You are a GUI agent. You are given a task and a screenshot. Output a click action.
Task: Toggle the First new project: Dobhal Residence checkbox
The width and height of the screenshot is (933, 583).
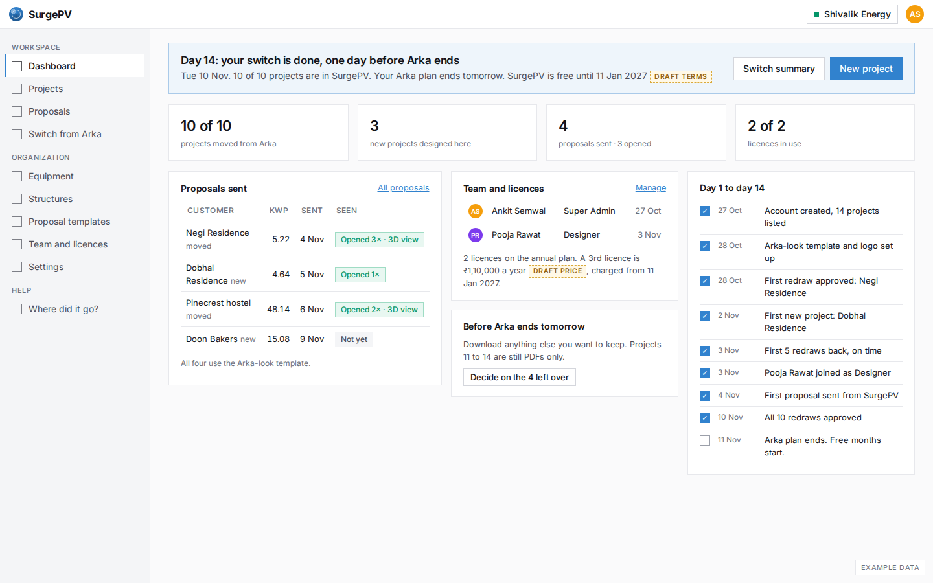pos(705,316)
